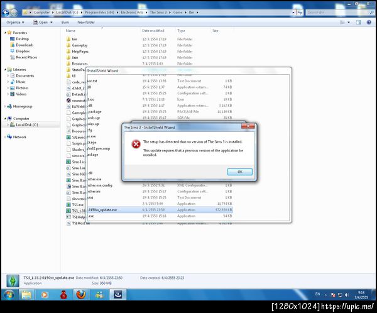Click the Open toolbar button

point(41,22)
